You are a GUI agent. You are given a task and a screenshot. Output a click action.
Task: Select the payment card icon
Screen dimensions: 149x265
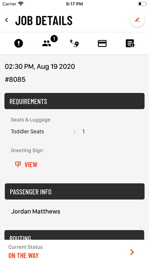pyautogui.click(x=102, y=43)
